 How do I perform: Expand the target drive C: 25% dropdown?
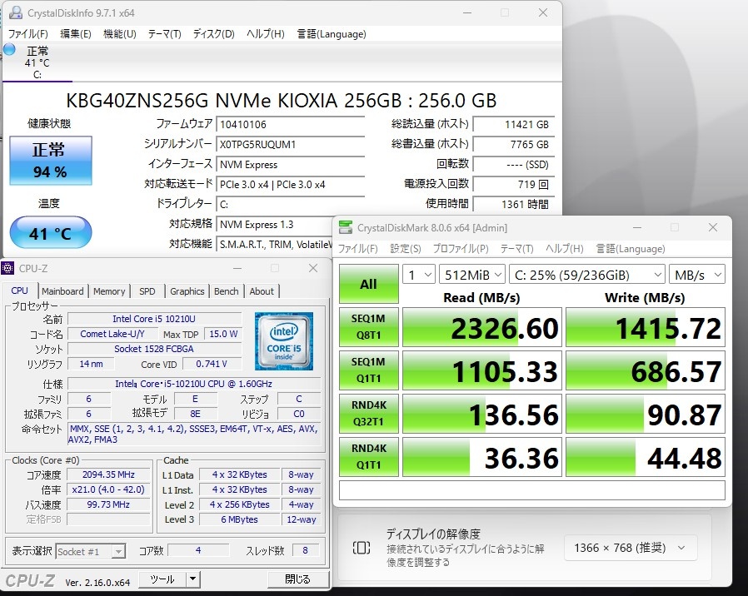tap(586, 275)
